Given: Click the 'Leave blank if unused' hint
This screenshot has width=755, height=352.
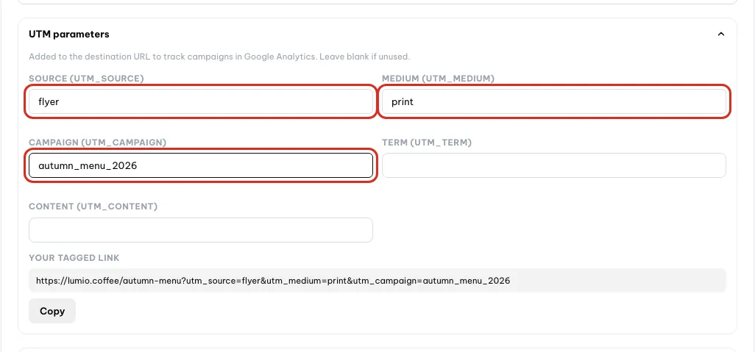Looking at the screenshot, I should pos(364,57).
